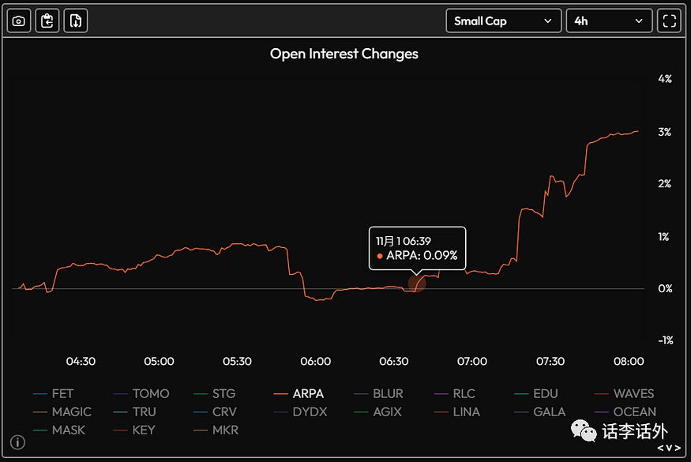
Task: Show the DYDX line via legend
Action: 301,411
